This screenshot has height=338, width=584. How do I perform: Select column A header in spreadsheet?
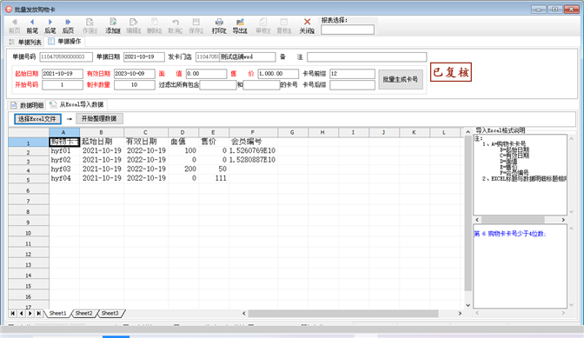point(64,133)
